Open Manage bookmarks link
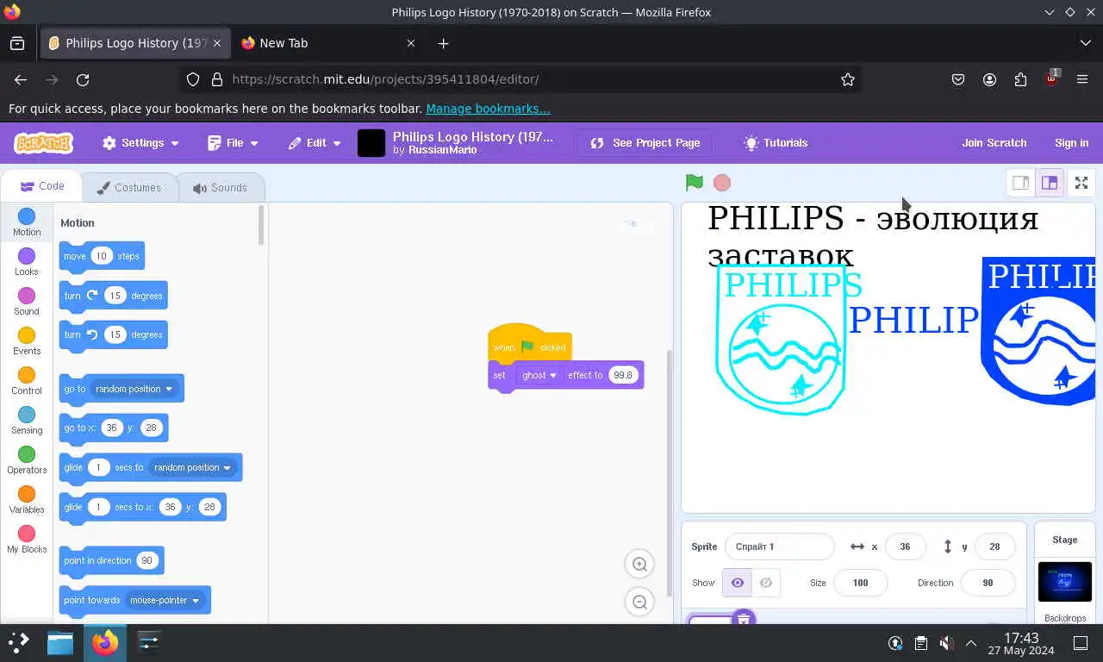Screen dimensions: 1103x662 click(x=488, y=109)
